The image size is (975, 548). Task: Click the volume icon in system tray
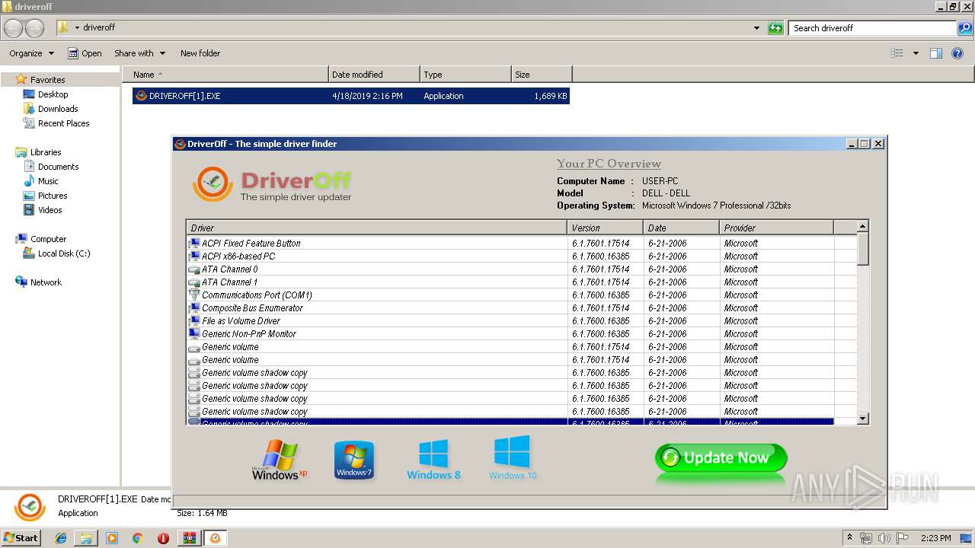pos(884,538)
